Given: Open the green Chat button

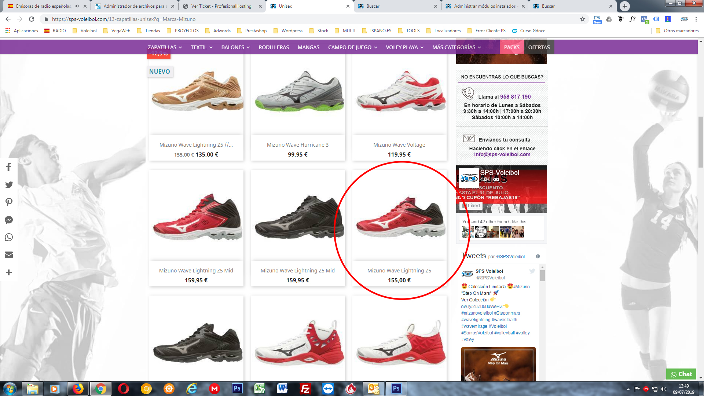Looking at the screenshot, I should 681,374.
